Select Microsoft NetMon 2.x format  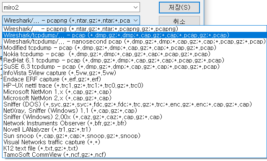(x=135, y=98)
